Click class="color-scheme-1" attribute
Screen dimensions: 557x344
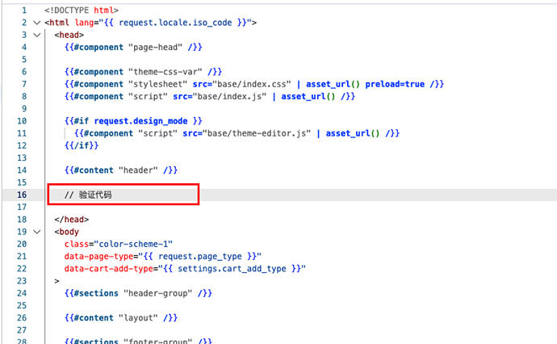[x=119, y=244]
